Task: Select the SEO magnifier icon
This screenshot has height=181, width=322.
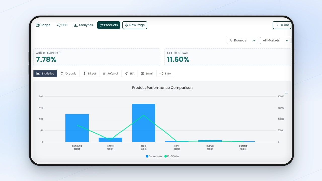Action: tap(59, 25)
